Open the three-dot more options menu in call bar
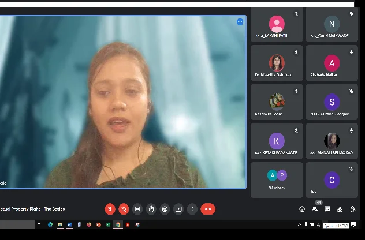 click(x=192, y=209)
